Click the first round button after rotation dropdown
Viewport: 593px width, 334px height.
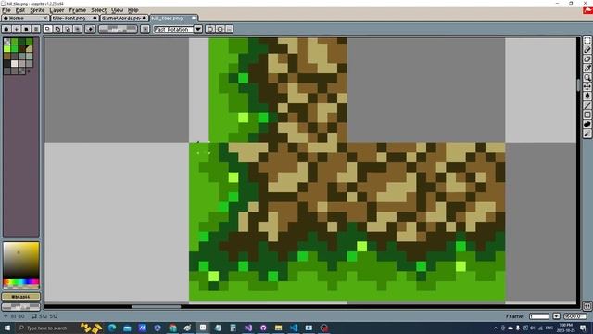pyautogui.click(x=210, y=29)
